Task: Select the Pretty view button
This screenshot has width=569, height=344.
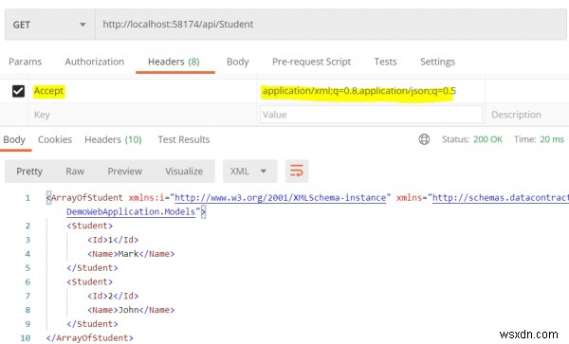Action: pos(29,172)
